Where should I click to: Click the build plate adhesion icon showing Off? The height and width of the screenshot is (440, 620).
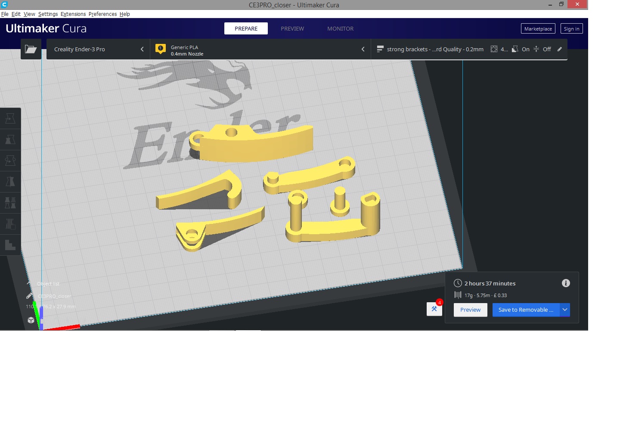pos(536,49)
